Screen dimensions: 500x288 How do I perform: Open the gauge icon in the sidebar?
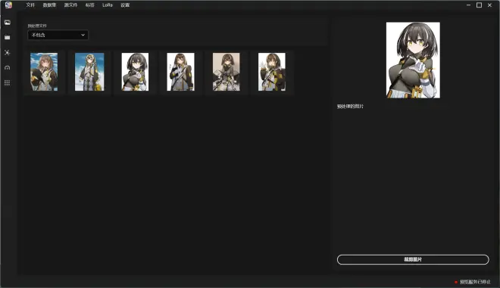tap(8, 67)
